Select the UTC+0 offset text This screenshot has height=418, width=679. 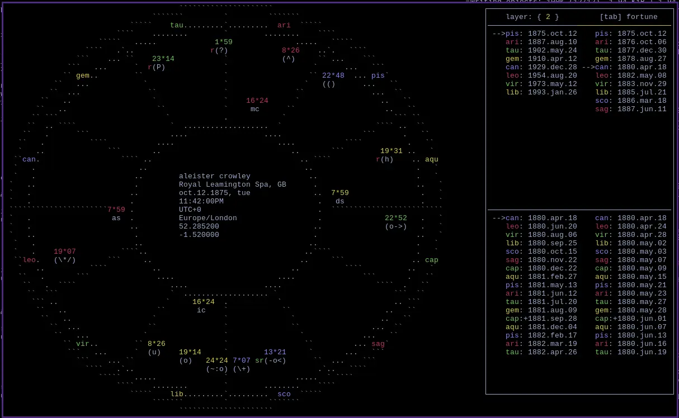click(x=190, y=210)
